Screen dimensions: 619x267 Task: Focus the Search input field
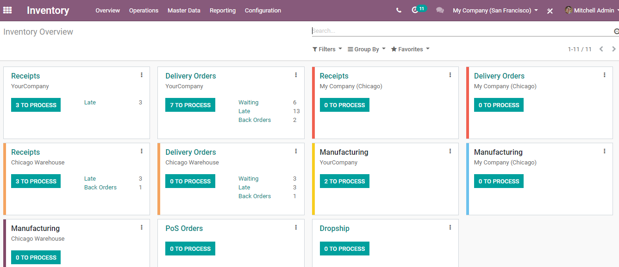tap(462, 31)
